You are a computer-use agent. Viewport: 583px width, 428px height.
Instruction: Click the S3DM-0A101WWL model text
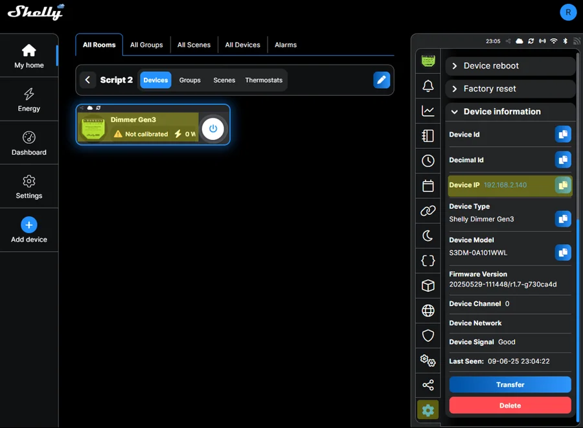point(478,253)
